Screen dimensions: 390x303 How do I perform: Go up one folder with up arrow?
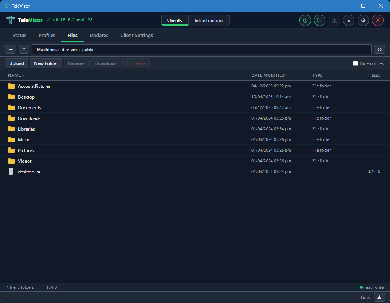point(24,50)
